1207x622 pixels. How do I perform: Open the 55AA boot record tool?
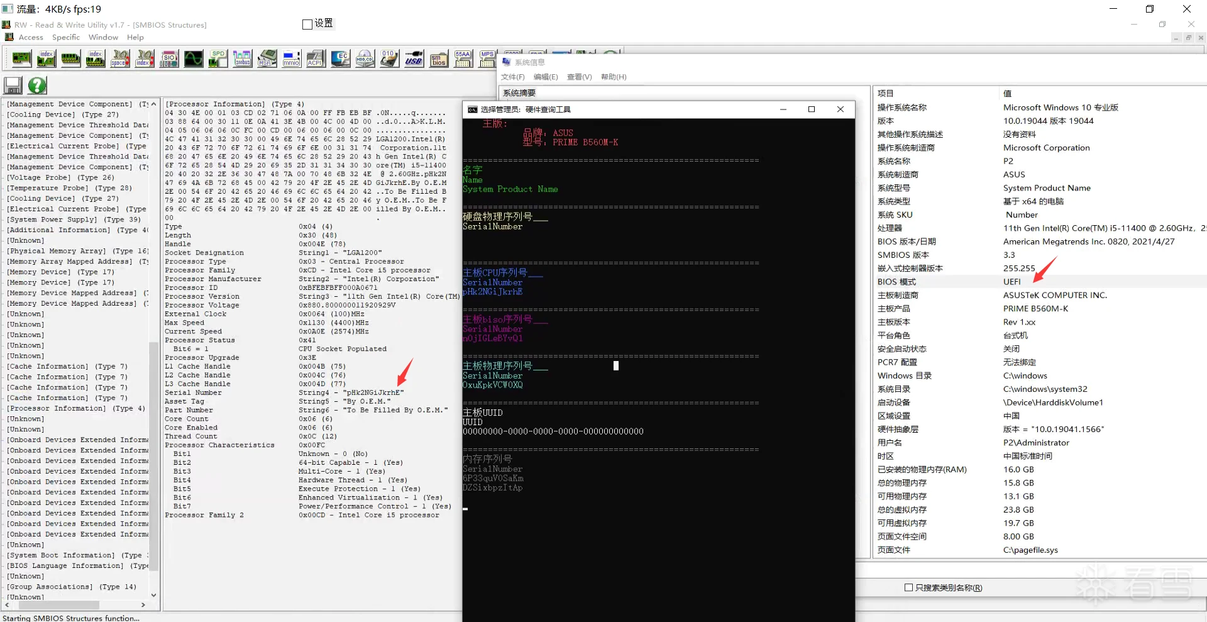463,58
